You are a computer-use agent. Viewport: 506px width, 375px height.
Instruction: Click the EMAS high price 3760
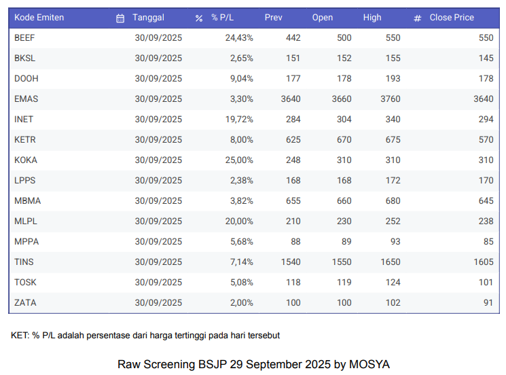pyautogui.click(x=390, y=99)
